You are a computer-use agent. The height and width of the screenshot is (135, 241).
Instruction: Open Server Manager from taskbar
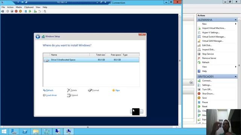click(14, 132)
